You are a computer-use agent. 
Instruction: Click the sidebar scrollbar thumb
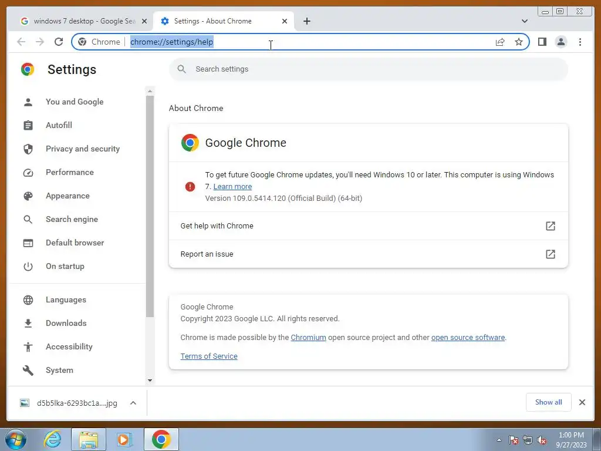click(x=150, y=206)
